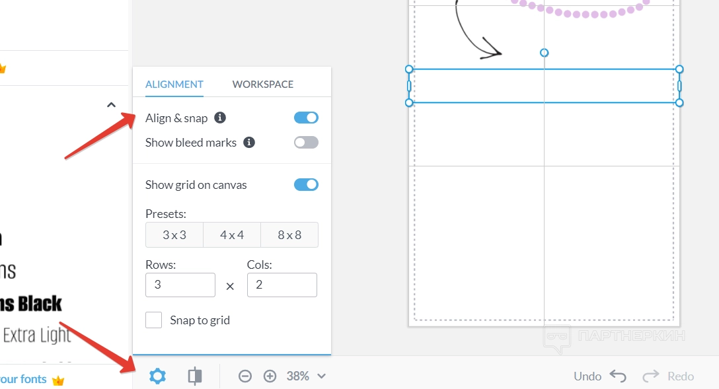This screenshot has height=389, width=719.
Task: Click the right-middle selection resize handle
Action: coord(679,86)
